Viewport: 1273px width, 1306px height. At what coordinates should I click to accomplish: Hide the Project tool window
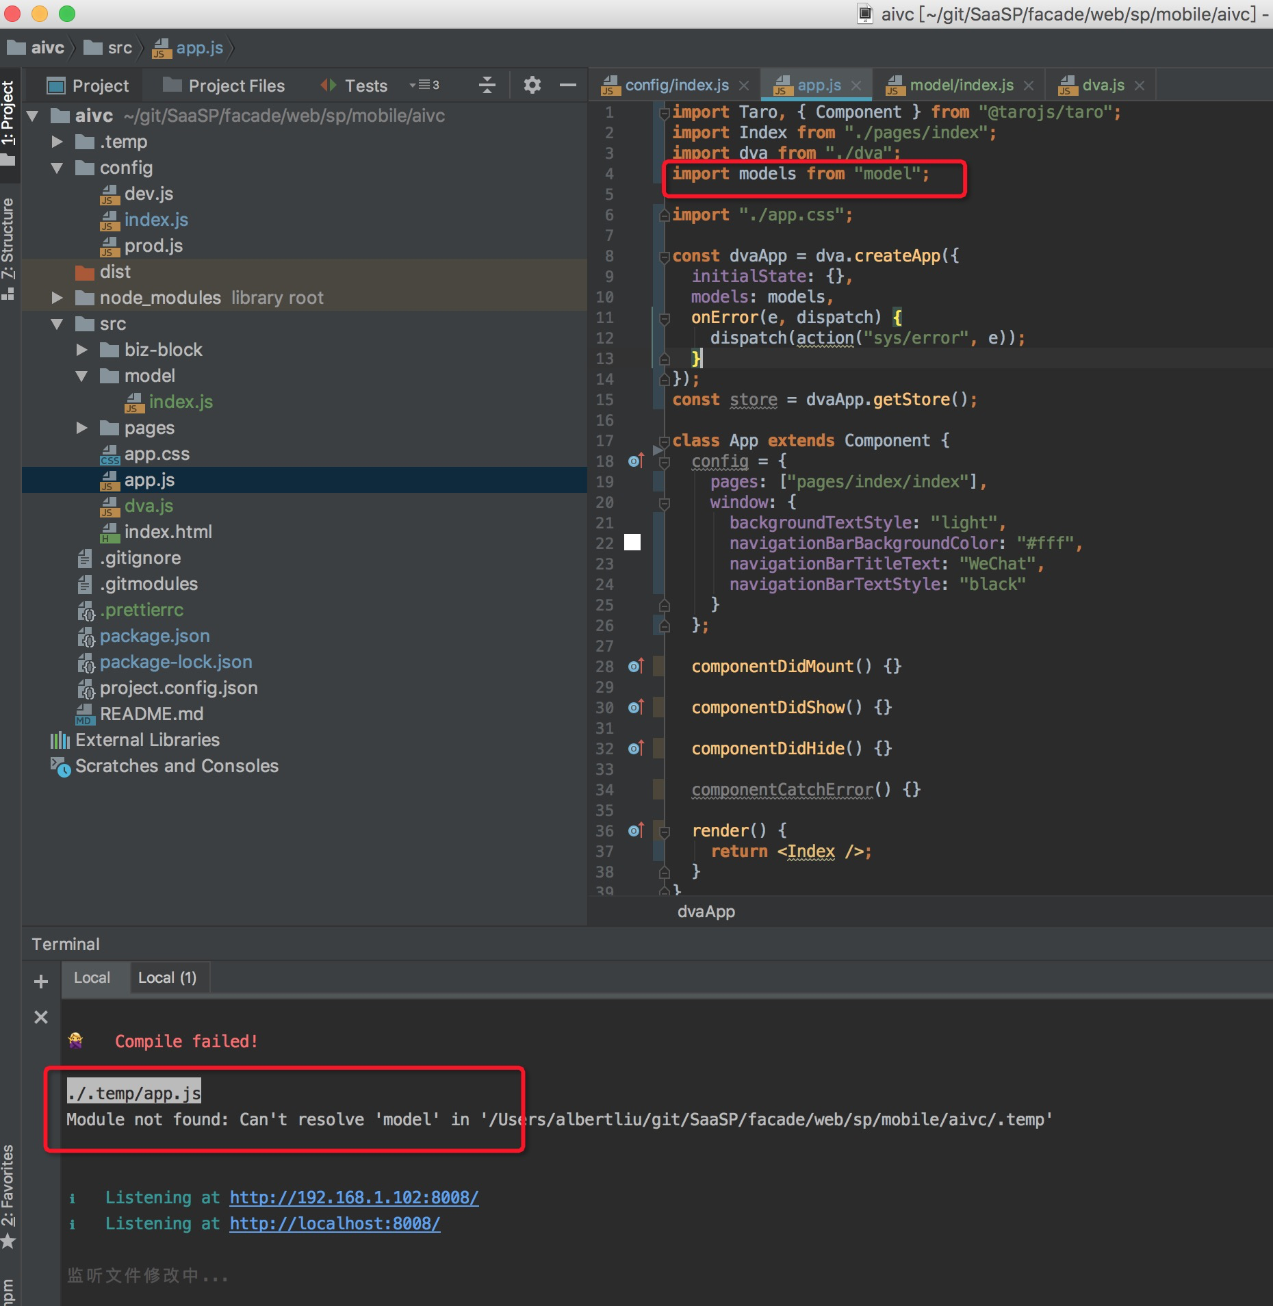(567, 85)
